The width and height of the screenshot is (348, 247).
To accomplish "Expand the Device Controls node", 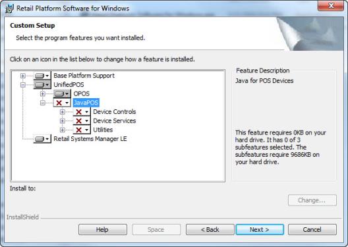I will (x=63, y=112).
